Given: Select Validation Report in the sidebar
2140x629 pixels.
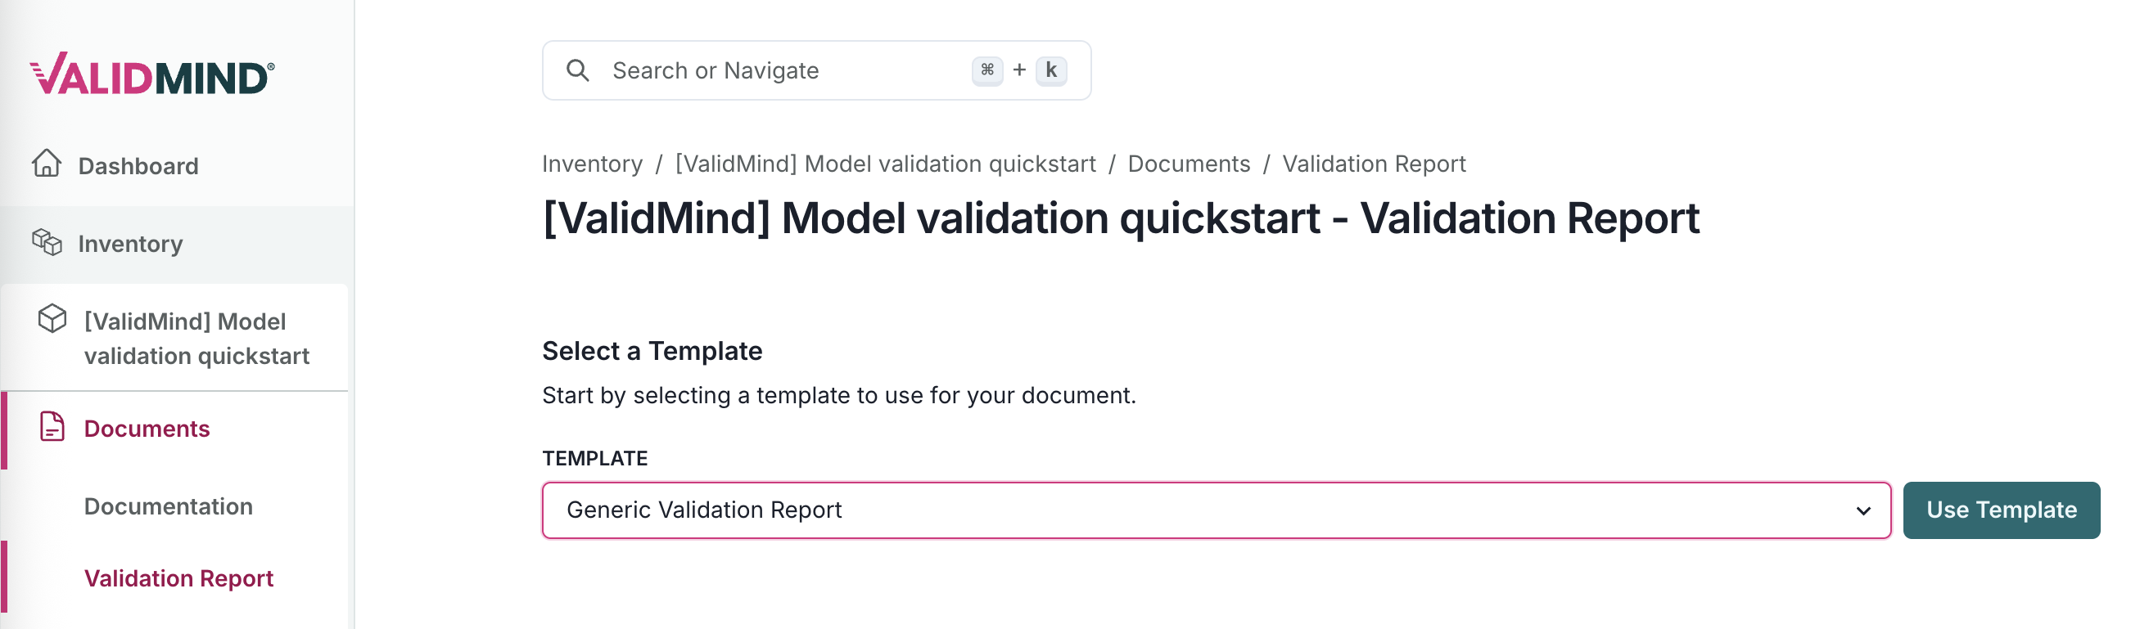Looking at the screenshot, I should (x=178, y=577).
